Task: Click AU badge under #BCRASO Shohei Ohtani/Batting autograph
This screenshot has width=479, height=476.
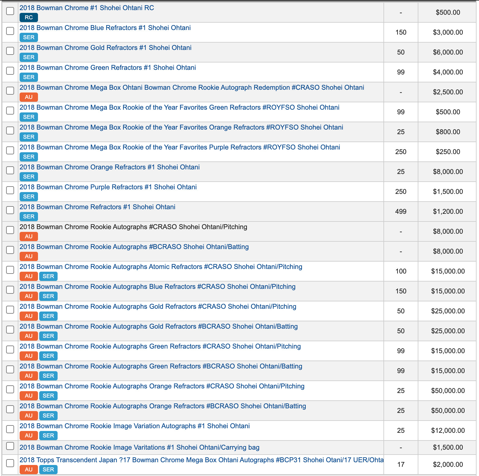Action: tap(29, 256)
